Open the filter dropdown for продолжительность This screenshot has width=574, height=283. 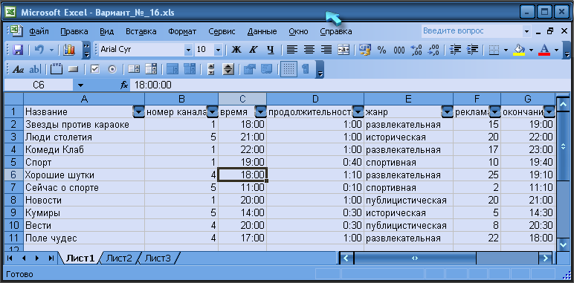coord(358,112)
